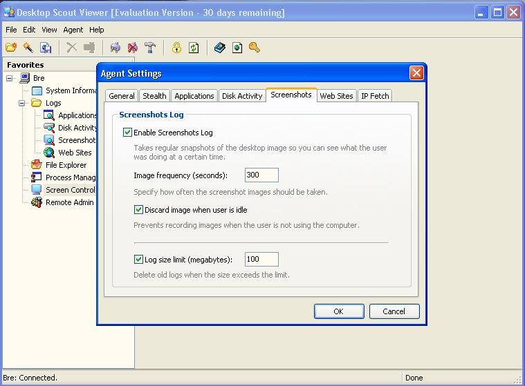
Task: Confirm settings with the OK button
Action: pos(339,311)
